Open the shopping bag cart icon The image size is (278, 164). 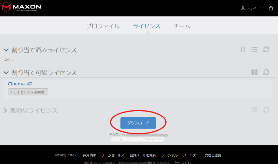[x=271, y=8]
